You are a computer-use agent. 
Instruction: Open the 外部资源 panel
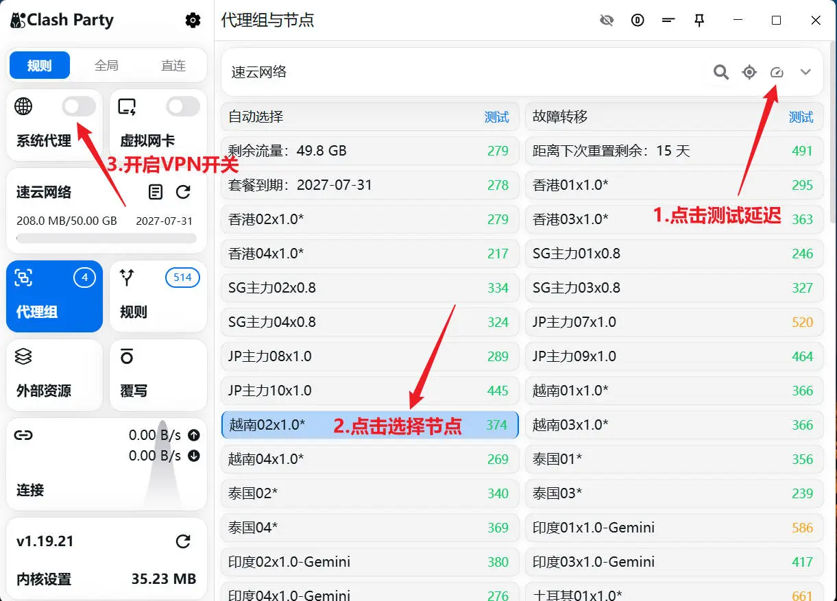(54, 375)
